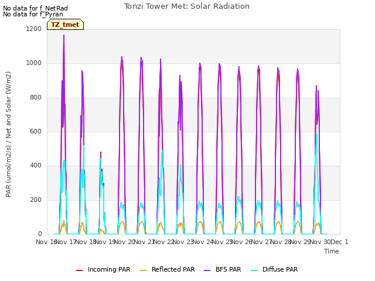Click the orange Reflected PAR legend swatch

click(x=143, y=270)
